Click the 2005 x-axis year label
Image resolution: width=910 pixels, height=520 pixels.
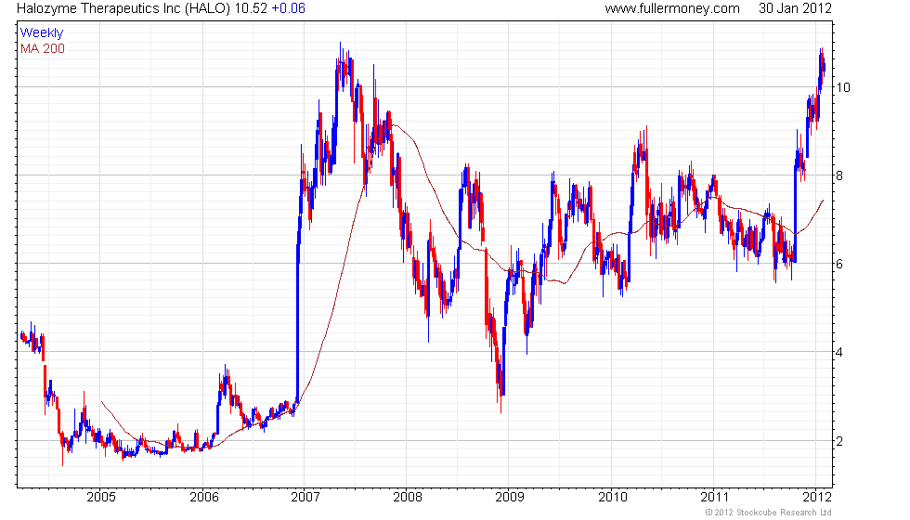[100, 497]
